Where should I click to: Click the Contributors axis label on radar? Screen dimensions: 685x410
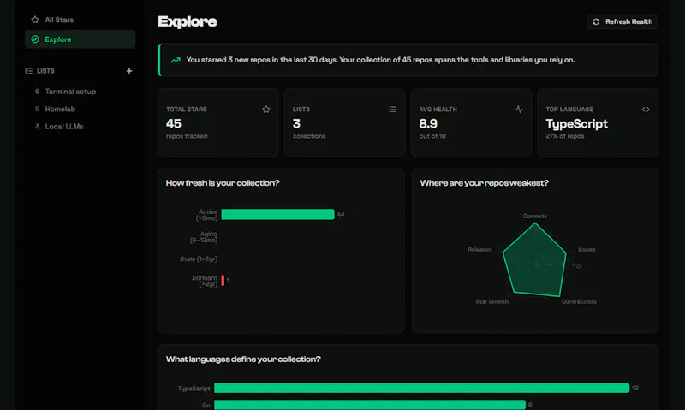coord(579,301)
